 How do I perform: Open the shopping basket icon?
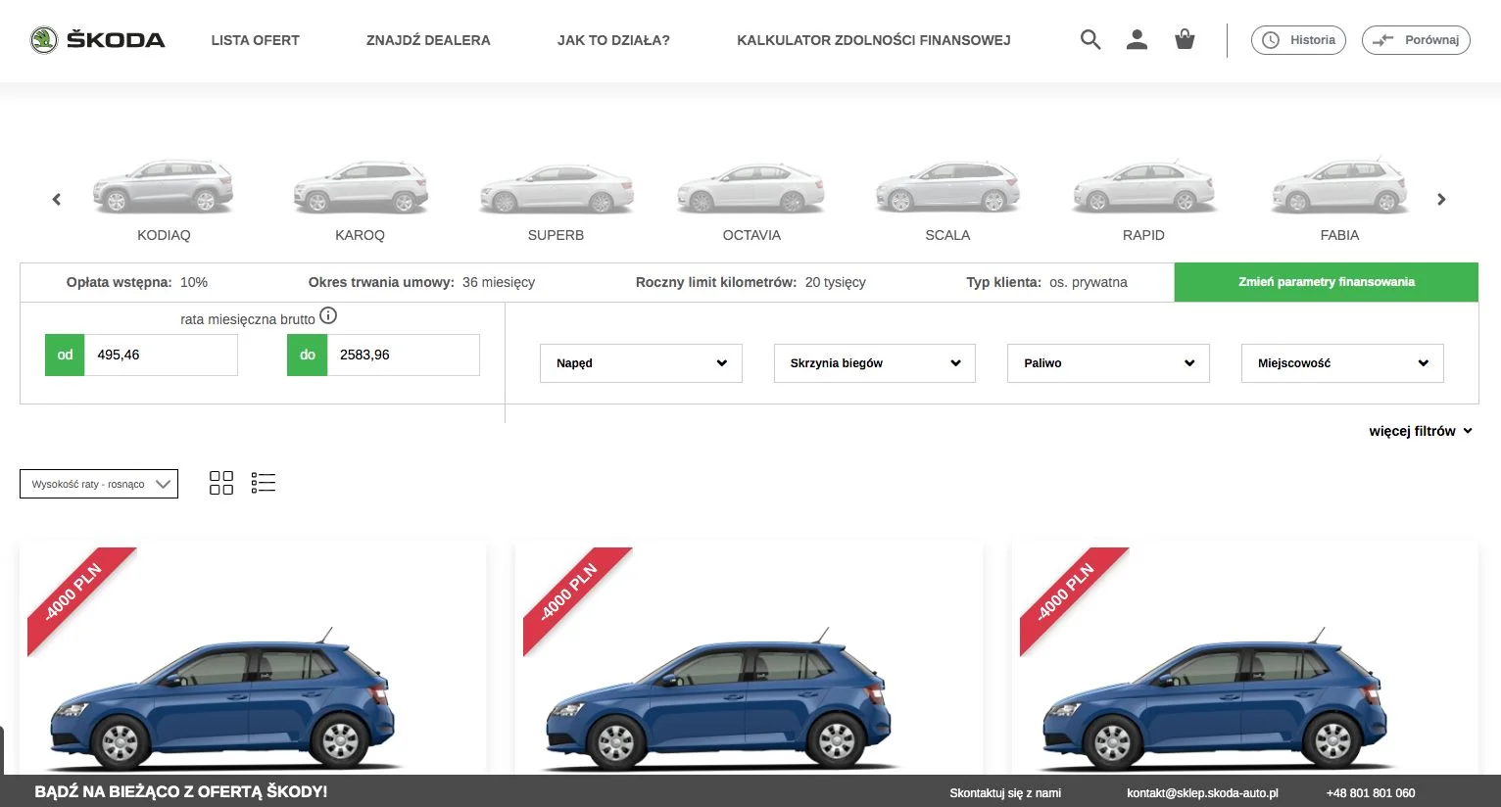(x=1185, y=40)
